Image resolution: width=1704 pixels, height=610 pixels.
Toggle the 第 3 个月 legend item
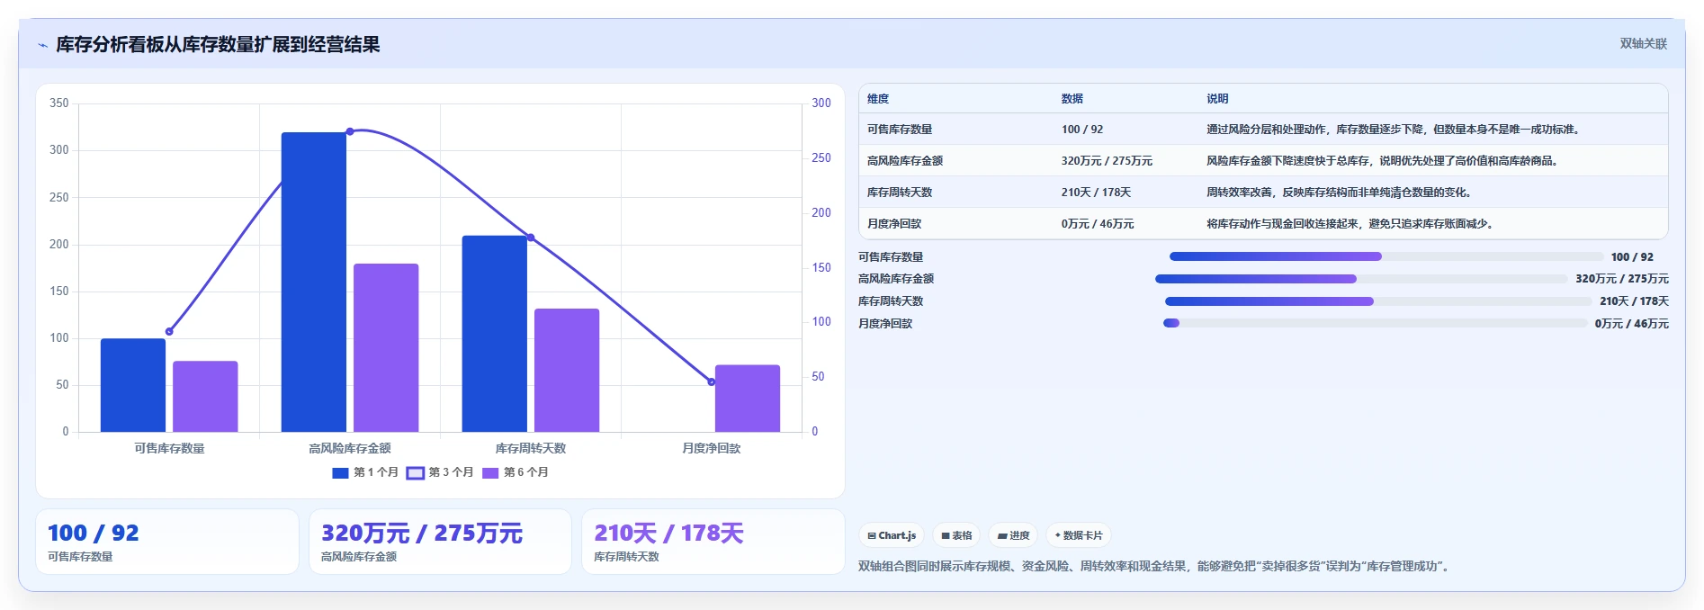pos(440,472)
